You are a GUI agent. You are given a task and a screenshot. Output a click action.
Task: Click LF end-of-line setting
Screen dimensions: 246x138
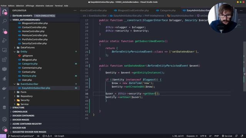[210, 136]
